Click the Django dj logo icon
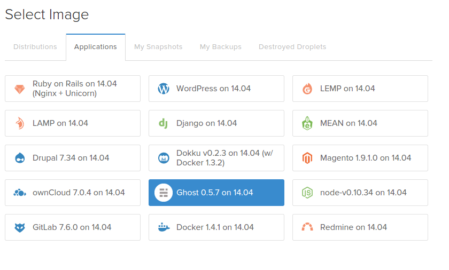The height and width of the screenshot is (270, 449). coord(163,123)
